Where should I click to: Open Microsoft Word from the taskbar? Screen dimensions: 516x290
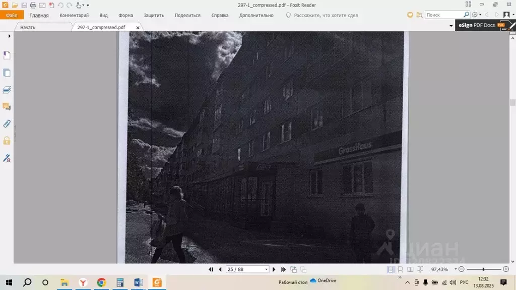[x=139, y=282]
